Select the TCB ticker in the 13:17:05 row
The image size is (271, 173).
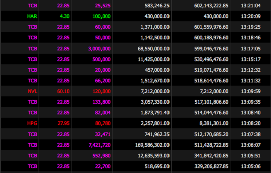pyautogui.click(x=32, y=48)
